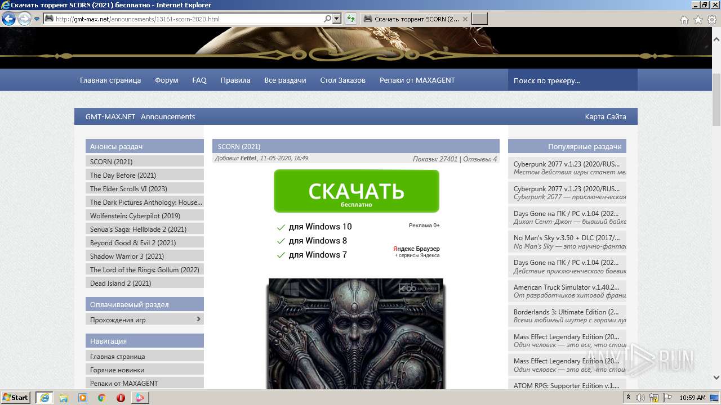
Task: Click the page scrollbar up arrow
Action: pyautogui.click(x=716, y=40)
